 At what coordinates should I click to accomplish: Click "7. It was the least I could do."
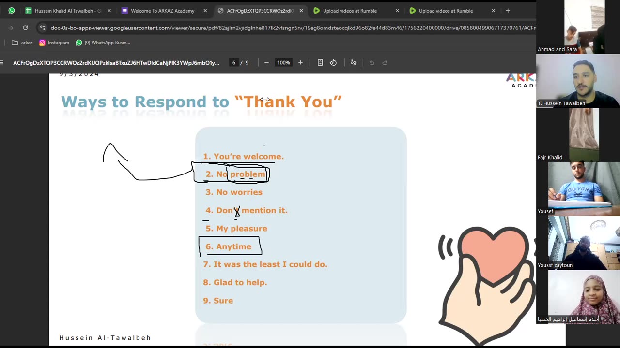pos(265,264)
